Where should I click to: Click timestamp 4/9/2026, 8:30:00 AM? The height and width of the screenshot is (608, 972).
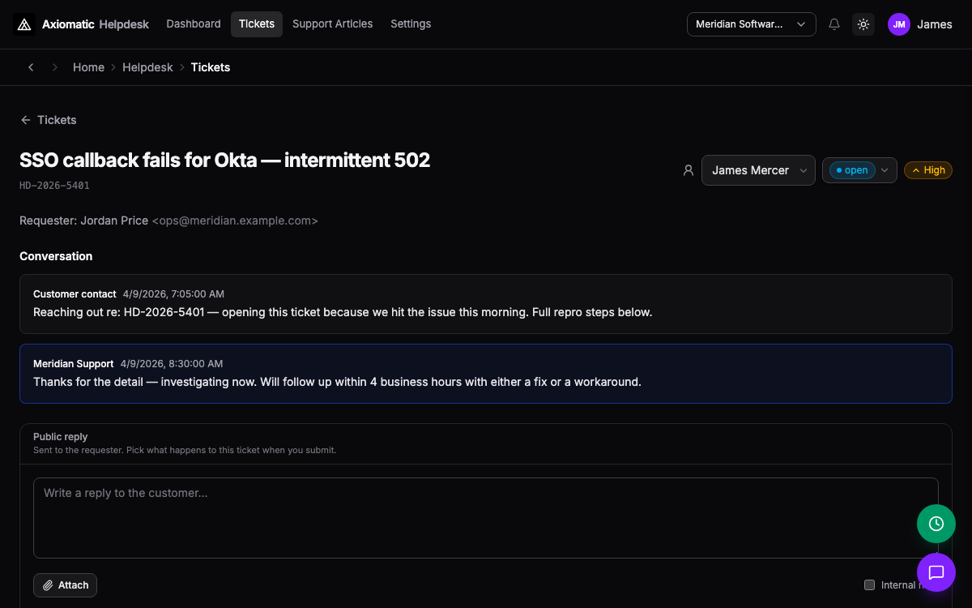pyautogui.click(x=172, y=364)
